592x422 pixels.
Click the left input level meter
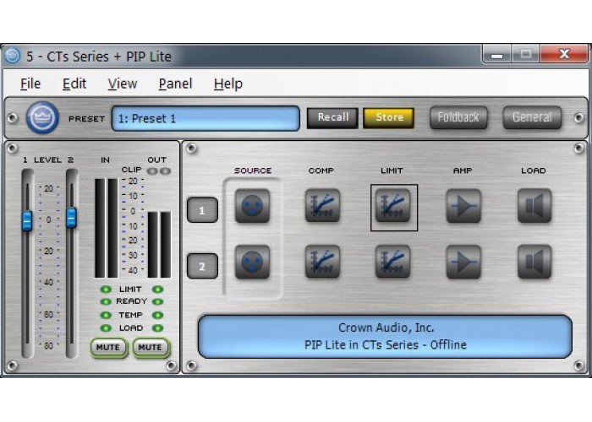tap(100, 229)
